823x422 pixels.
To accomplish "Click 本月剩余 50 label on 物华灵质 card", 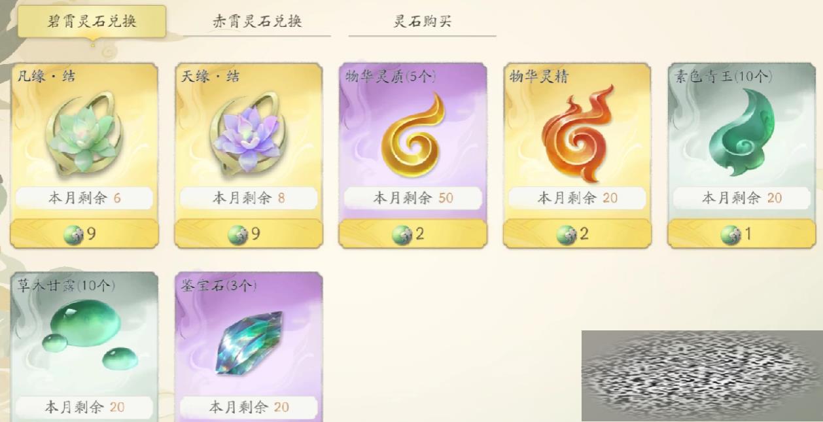I will 413,198.
